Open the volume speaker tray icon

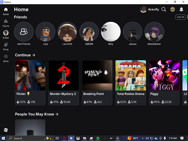[147, 138]
